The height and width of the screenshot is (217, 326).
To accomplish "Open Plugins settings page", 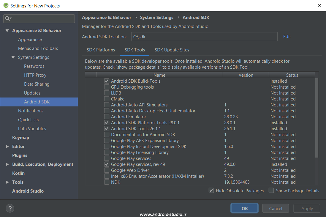I will pos(20,155).
